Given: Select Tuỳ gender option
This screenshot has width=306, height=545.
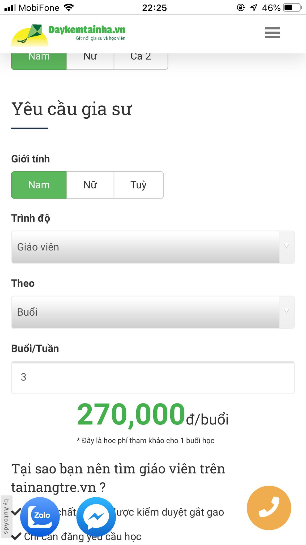Looking at the screenshot, I should (138, 185).
